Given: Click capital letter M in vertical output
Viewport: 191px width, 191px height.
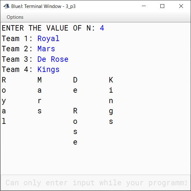Looking at the screenshot, I should click(x=40, y=80).
